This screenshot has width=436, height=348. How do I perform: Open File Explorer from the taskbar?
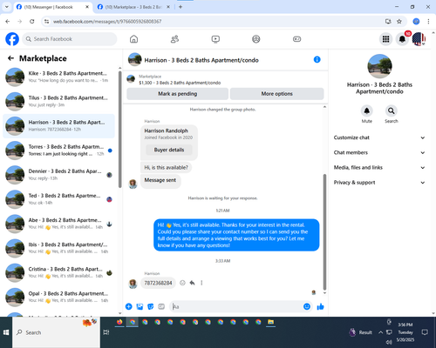pos(270,322)
